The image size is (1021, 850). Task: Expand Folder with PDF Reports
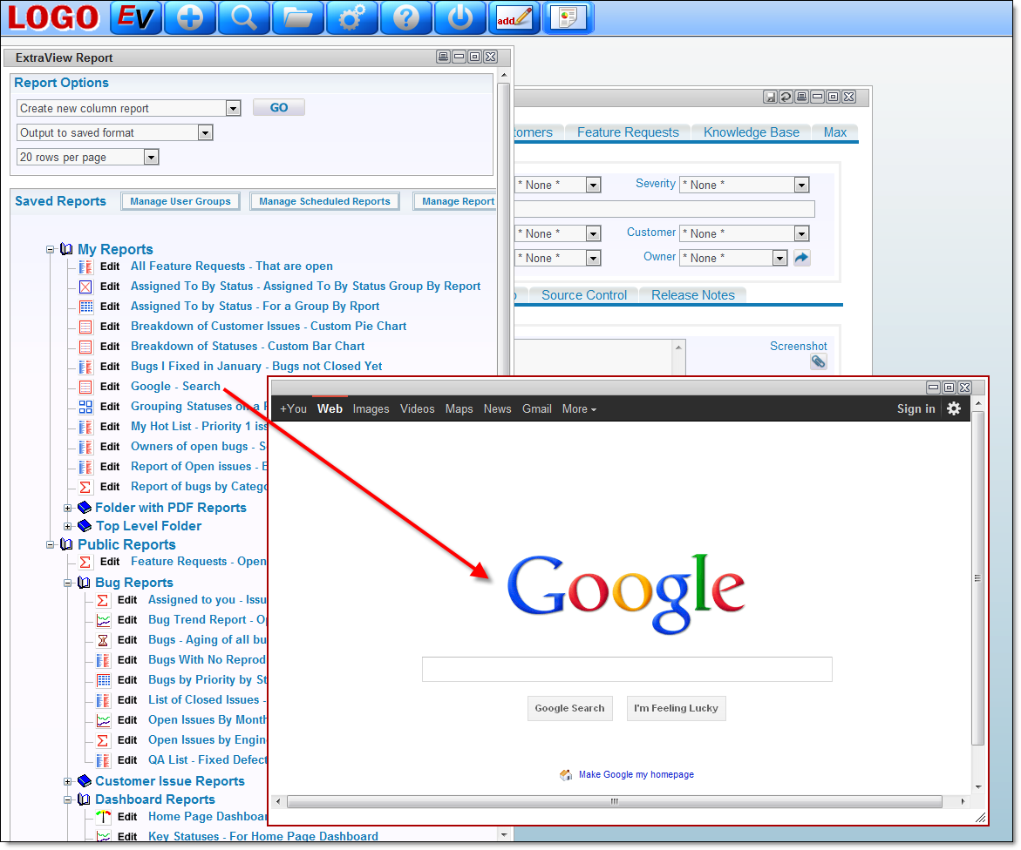coord(68,508)
